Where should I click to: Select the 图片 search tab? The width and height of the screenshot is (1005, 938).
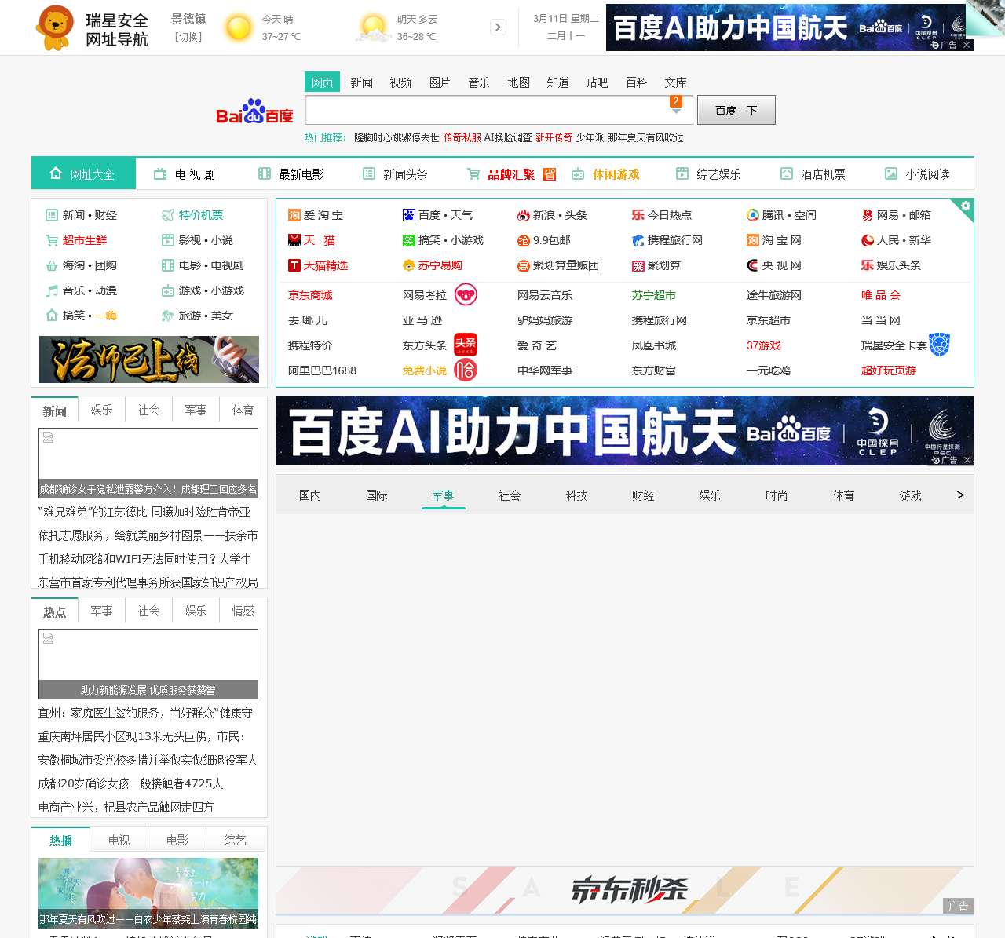coord(440,82)
